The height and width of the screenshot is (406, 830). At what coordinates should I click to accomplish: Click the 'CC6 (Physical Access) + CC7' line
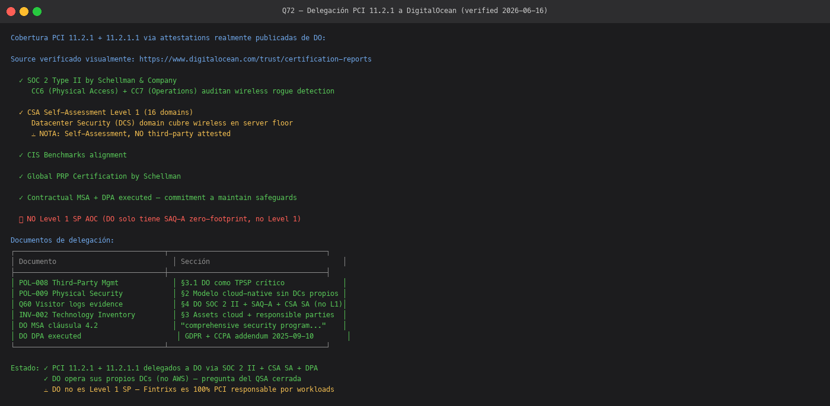pos(183,91)
